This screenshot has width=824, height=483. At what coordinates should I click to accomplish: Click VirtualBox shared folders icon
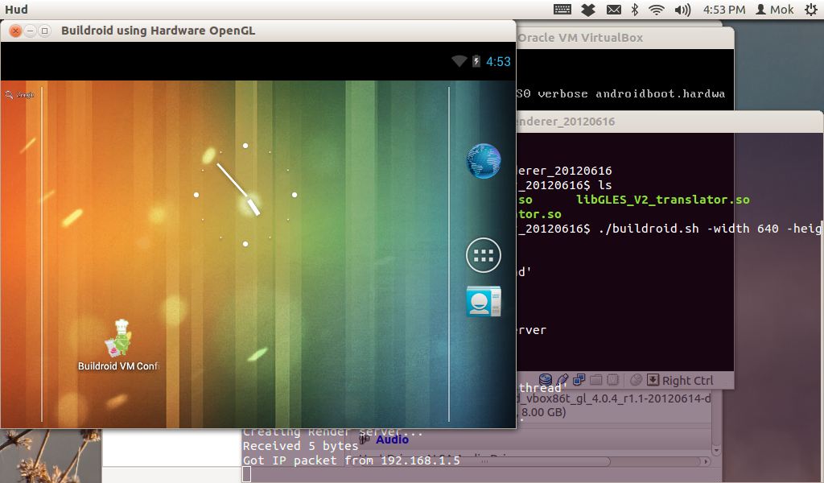coord(596,379)
